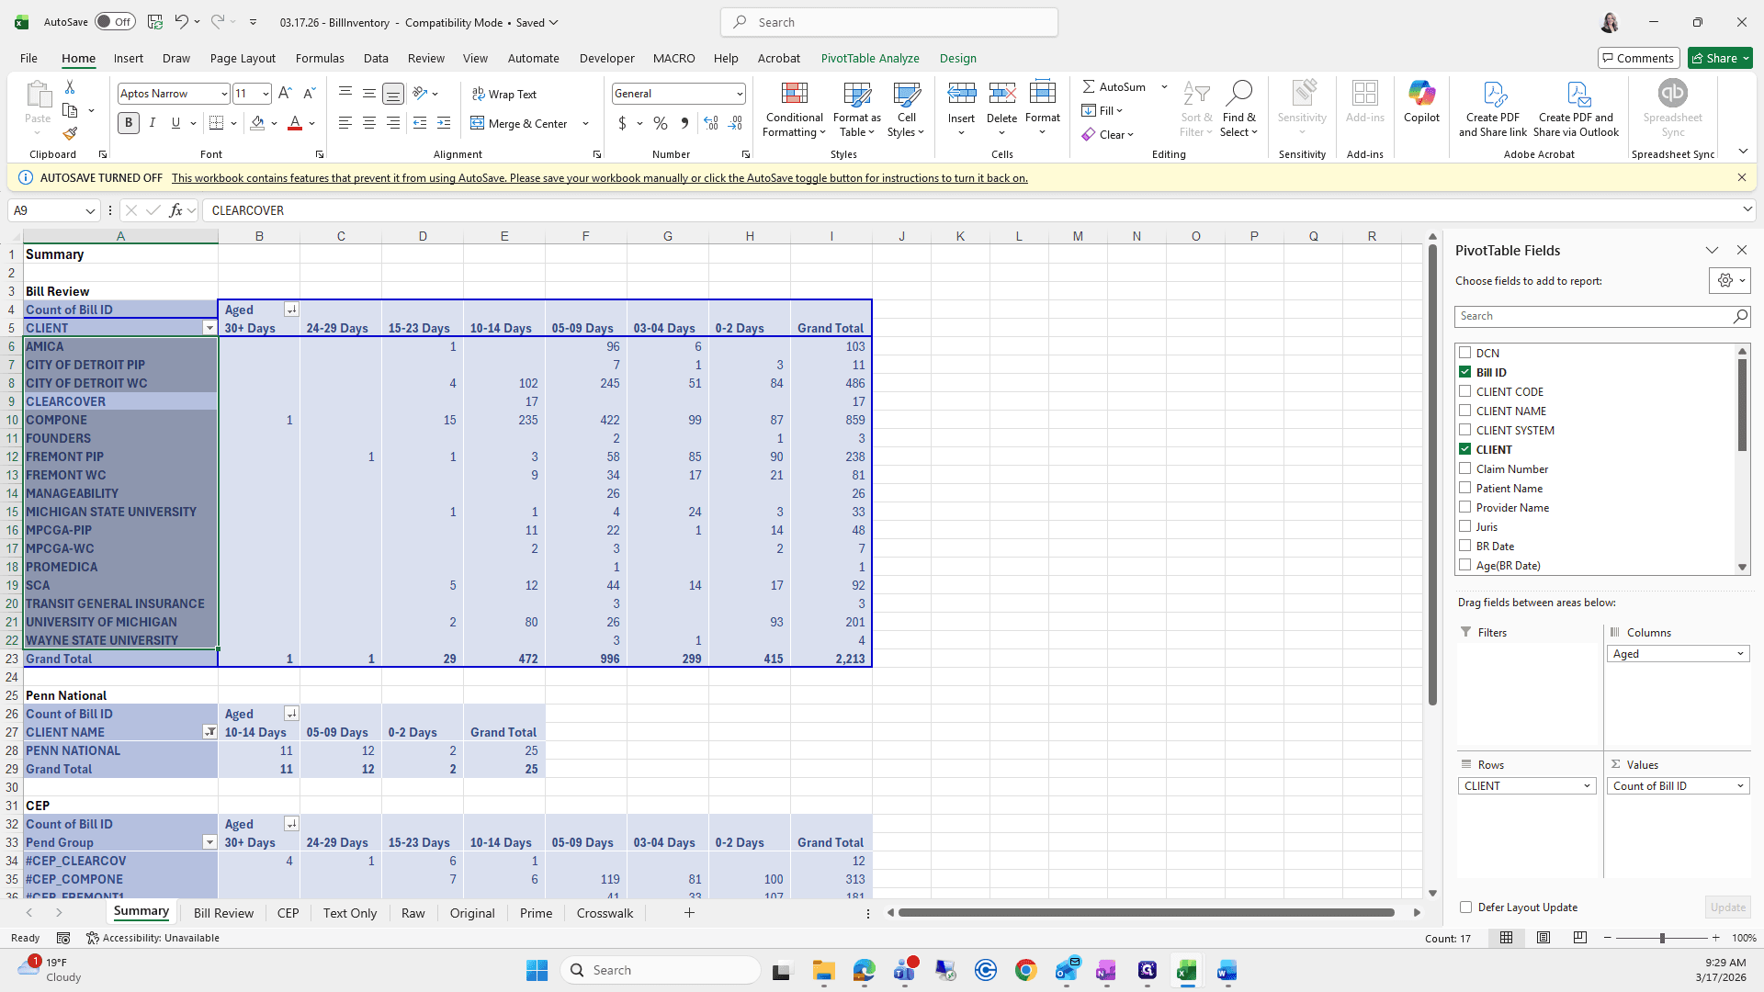Click Merge & Center
The width and height of the screenshot is (1764, 992).
click(x=520, y=124)
